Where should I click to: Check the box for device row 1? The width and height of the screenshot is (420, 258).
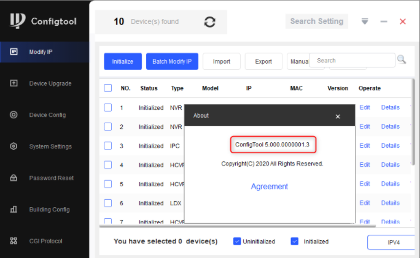[x=108, y=107]
